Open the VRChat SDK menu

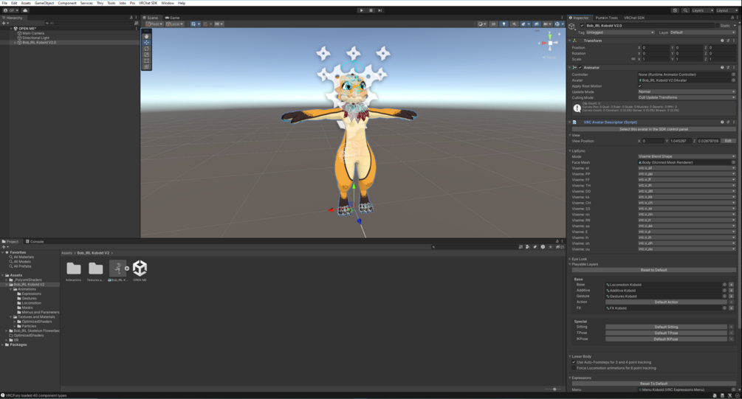[x=148, y=3]
